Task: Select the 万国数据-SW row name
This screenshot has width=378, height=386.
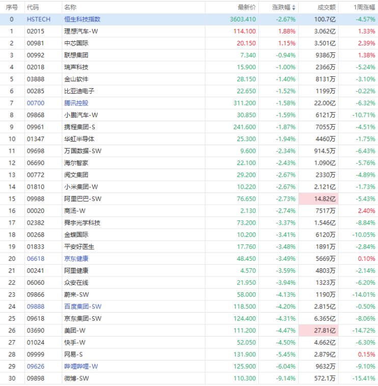Action: pos(83,151)
